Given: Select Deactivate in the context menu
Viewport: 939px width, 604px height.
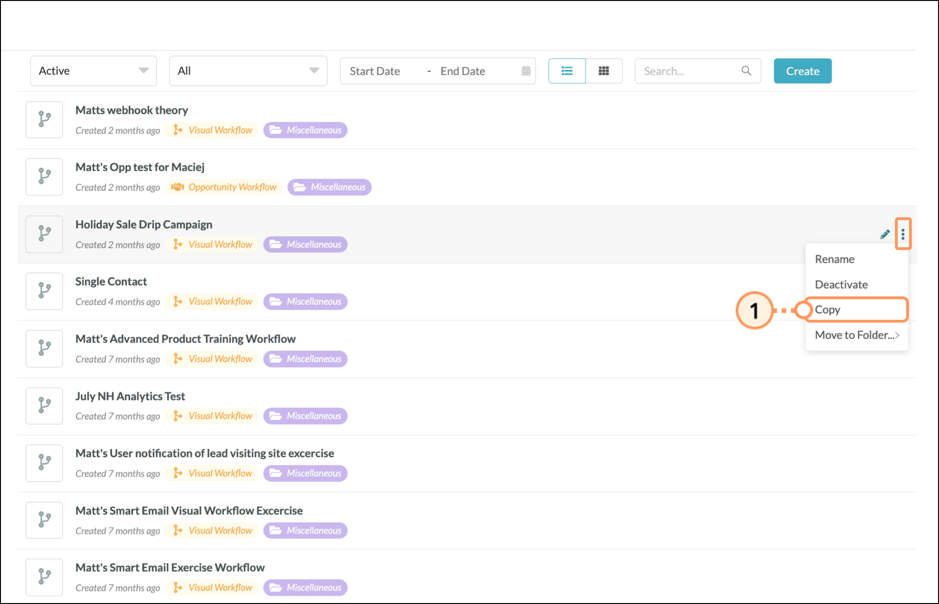Looking at the screenshot, I should [x=841, y=285].
